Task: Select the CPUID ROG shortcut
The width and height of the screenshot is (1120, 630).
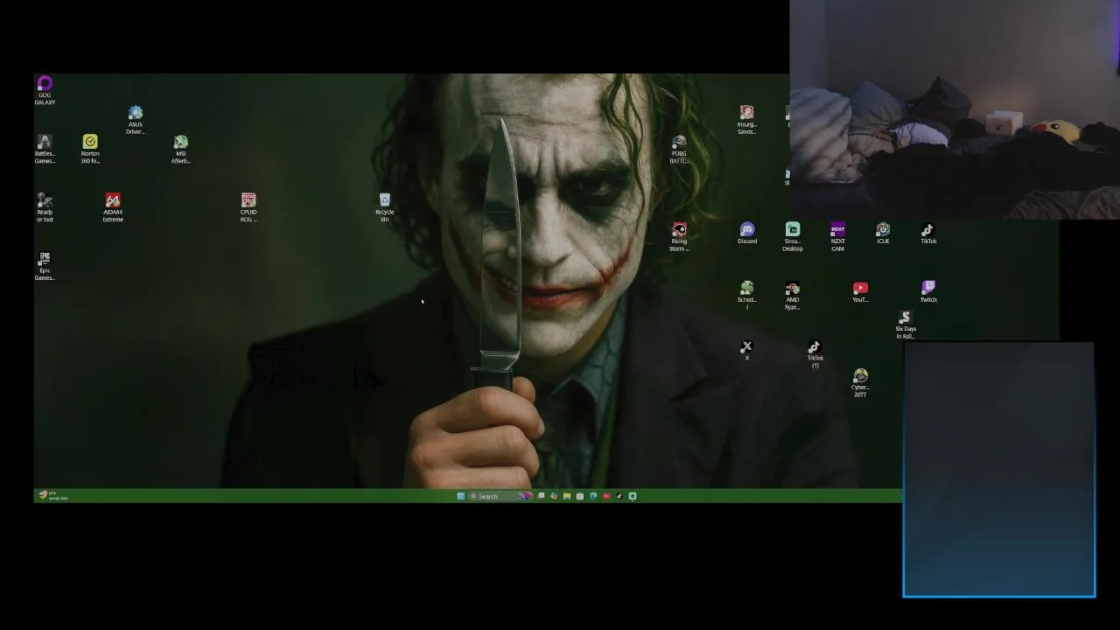Action: tap(248, 207)
